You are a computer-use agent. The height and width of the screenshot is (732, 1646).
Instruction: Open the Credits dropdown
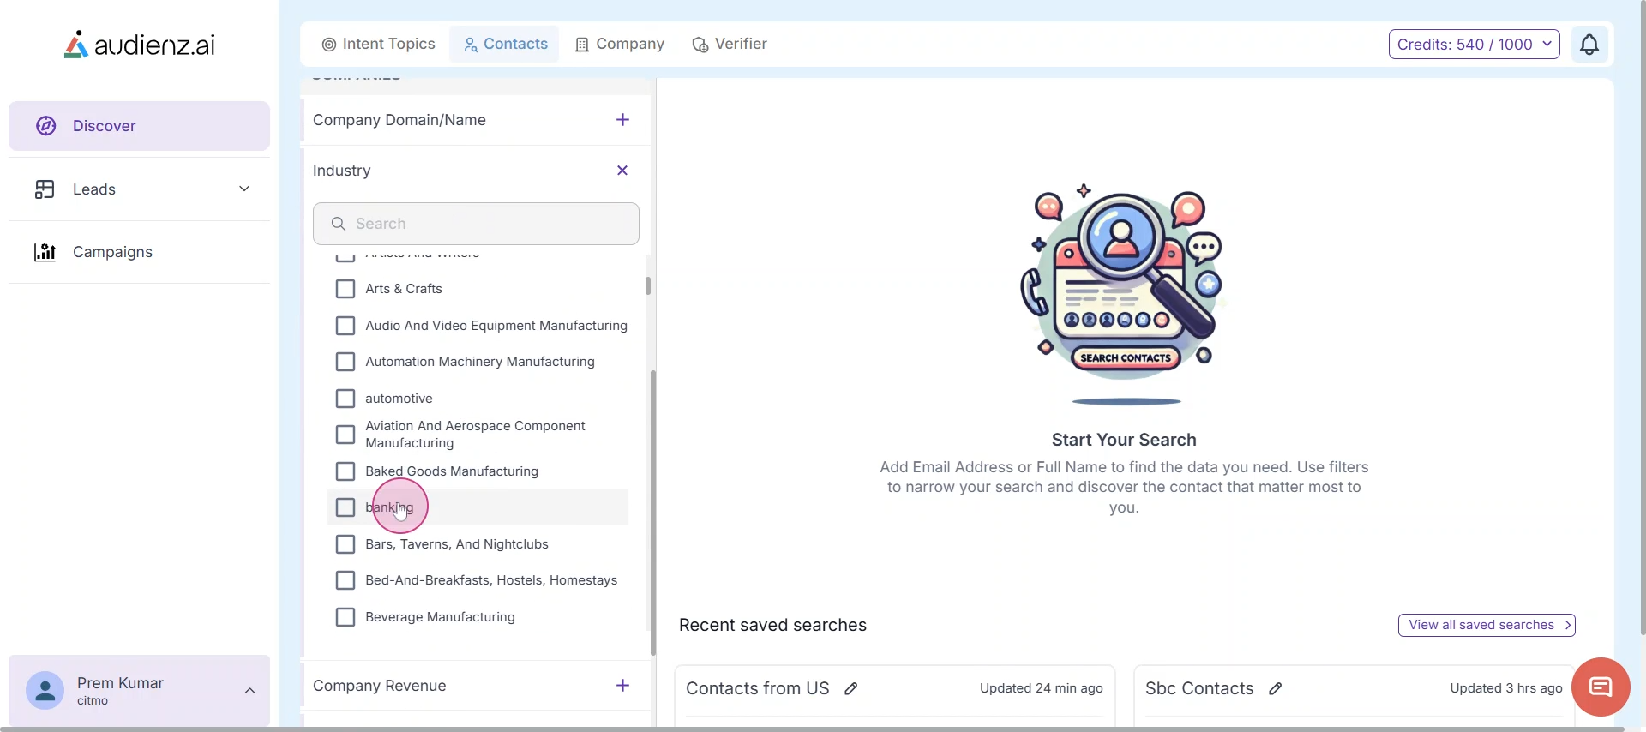[x=1474, y=45]
